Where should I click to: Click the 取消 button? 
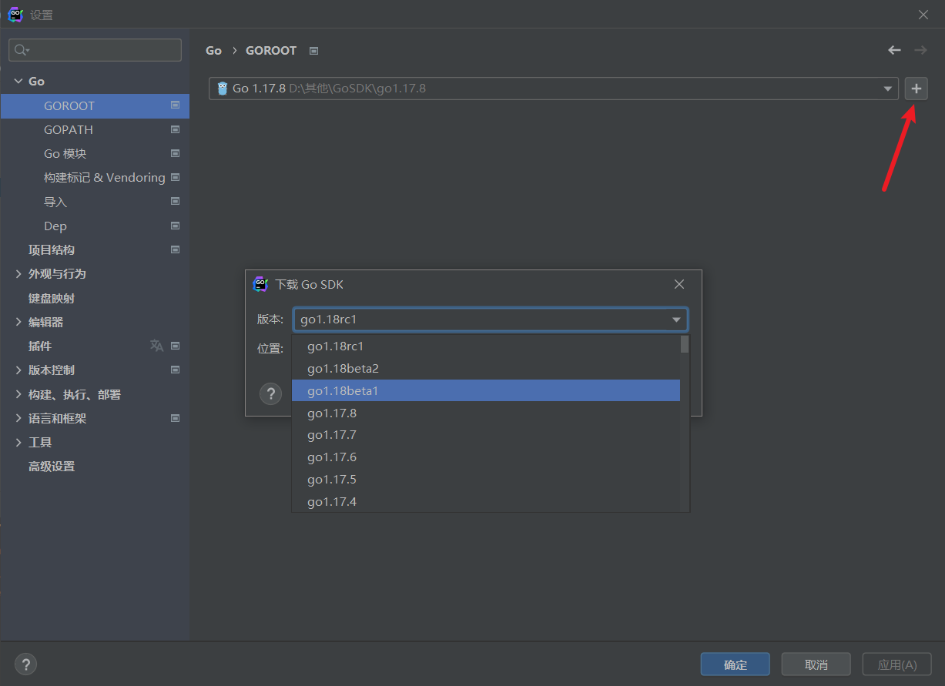coord(816,664)
